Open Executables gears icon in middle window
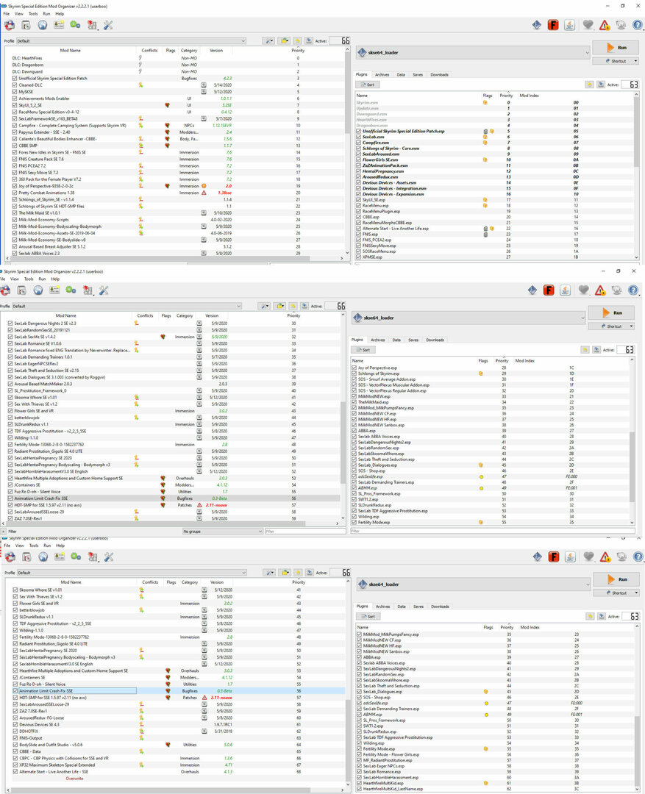The height and width of the screenshot is (794, 645). (x=71, y=290)
